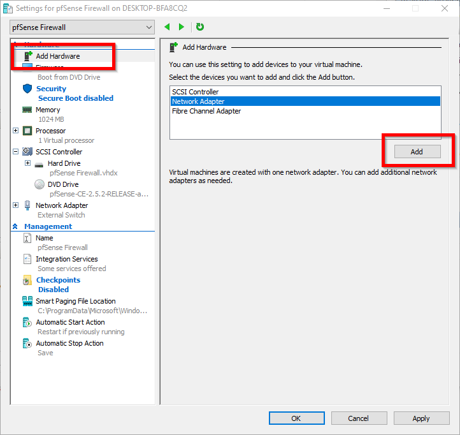The width and height of the screenshot is (460, 435).
Task: Select Integration Services in the settings tree
Action: (x=67, y=259)
